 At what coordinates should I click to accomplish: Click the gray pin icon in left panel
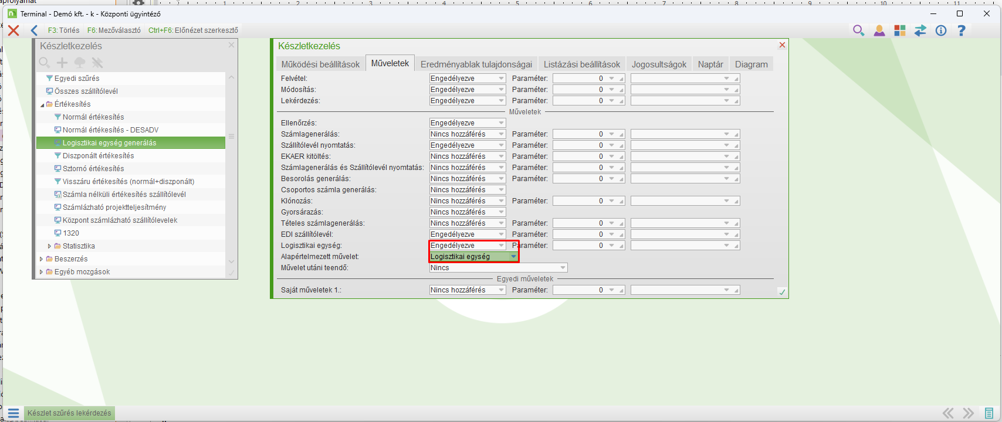97,62
